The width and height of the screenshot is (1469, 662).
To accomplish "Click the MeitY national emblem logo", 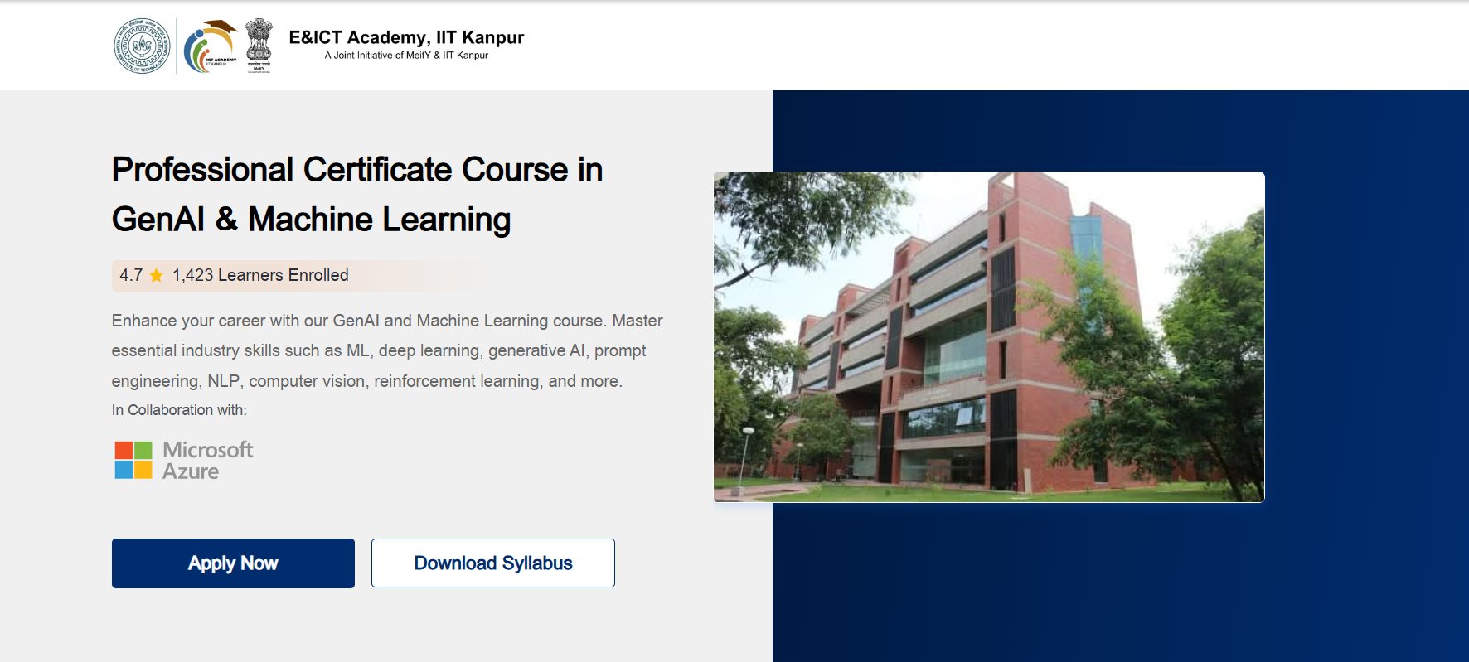I will 259,46.
